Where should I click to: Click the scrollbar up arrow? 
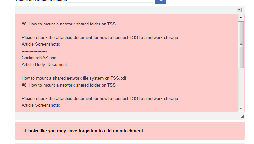pos(241,17)
